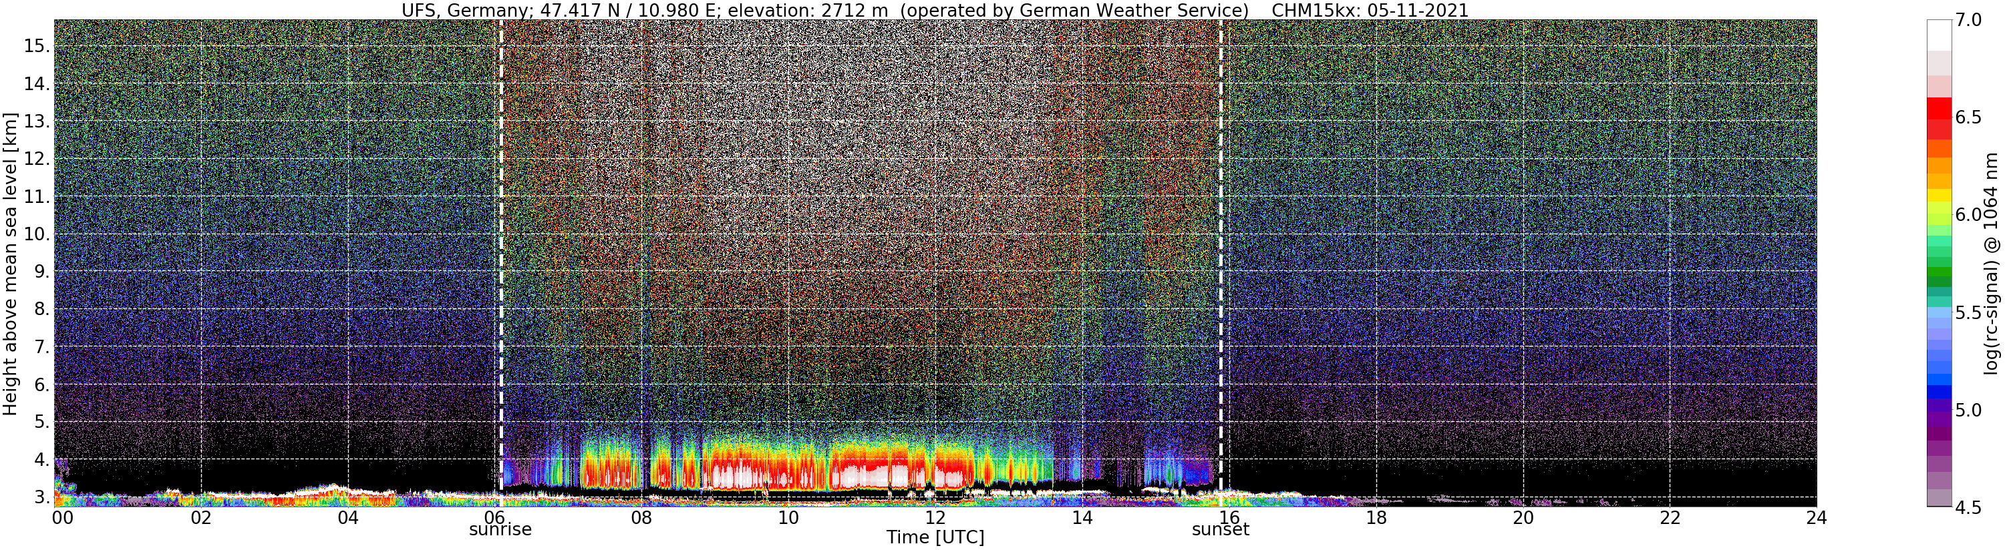Click the '15.' height tick label
The width and height of the screenshot is (2005, 550).
(x=37, y=46)
